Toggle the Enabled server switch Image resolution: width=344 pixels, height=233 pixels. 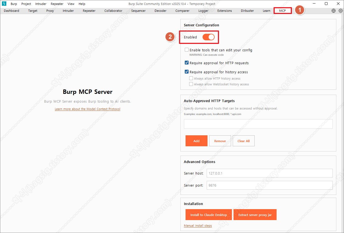pyautogui.click(x=209, y=37)
